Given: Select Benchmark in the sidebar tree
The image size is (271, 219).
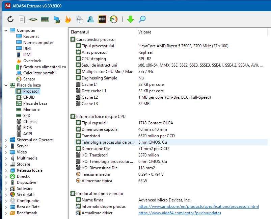Looking at the screenshot, I should click(x=24, y=213).
